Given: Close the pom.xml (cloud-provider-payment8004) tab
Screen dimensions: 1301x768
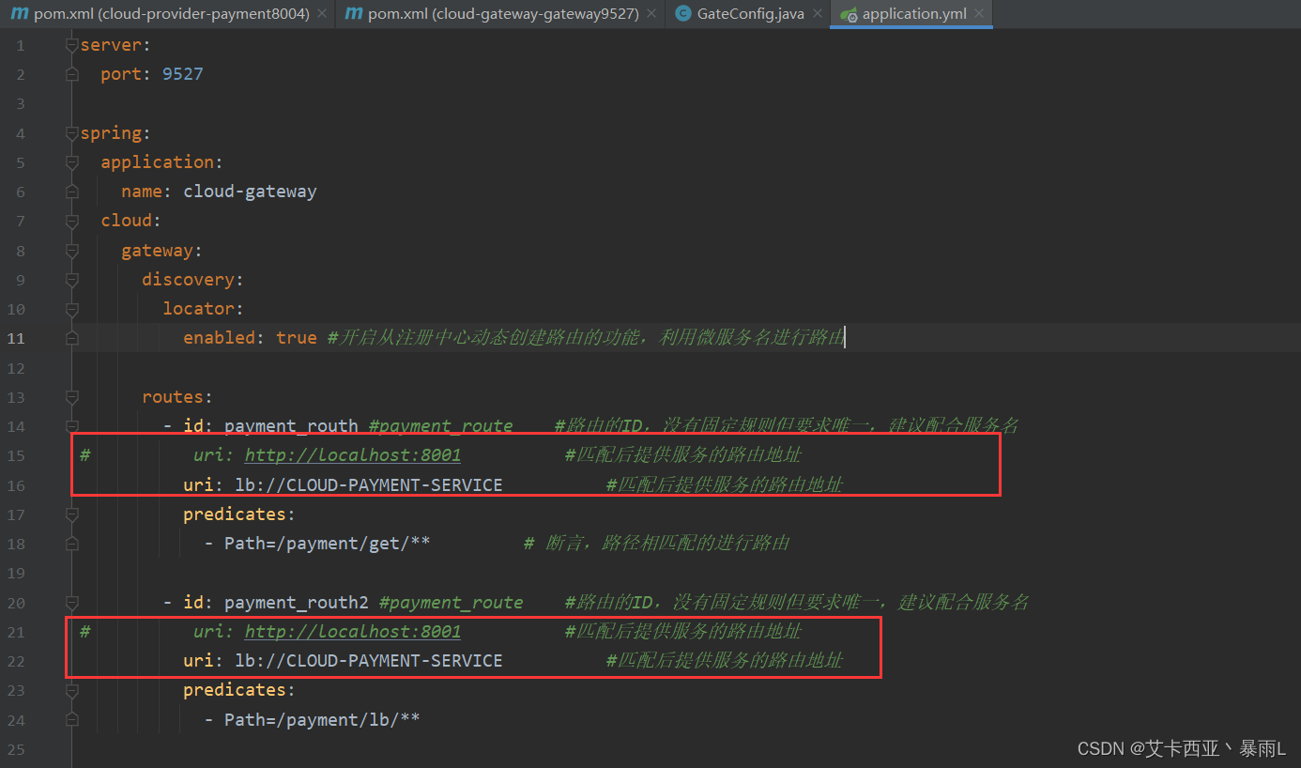Looking at the screenshot, I should (322, 14).
